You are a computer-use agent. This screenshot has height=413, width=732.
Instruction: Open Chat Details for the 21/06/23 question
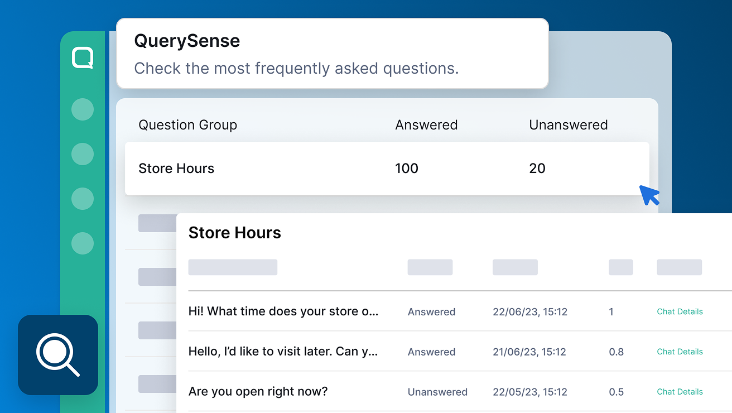[680, 352]
